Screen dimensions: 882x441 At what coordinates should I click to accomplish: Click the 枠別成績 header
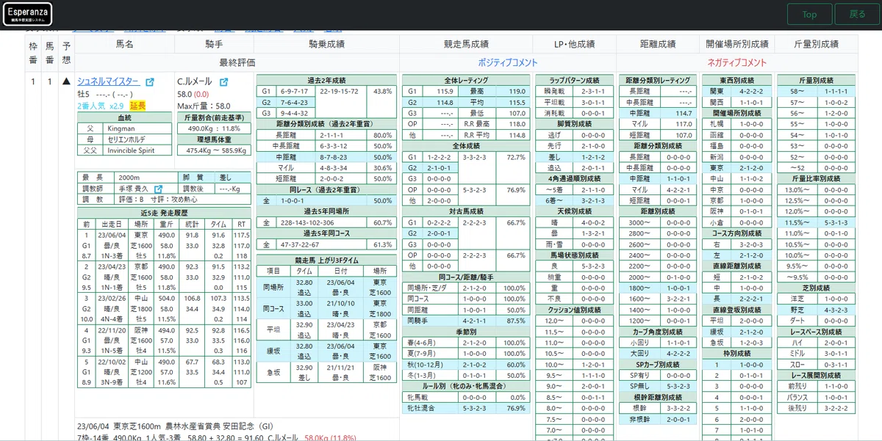pos(736,354)
